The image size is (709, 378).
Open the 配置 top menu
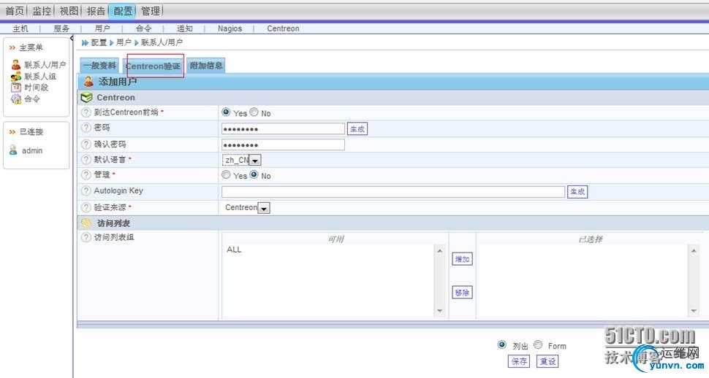pyautogui.click(x=123, y=11)
